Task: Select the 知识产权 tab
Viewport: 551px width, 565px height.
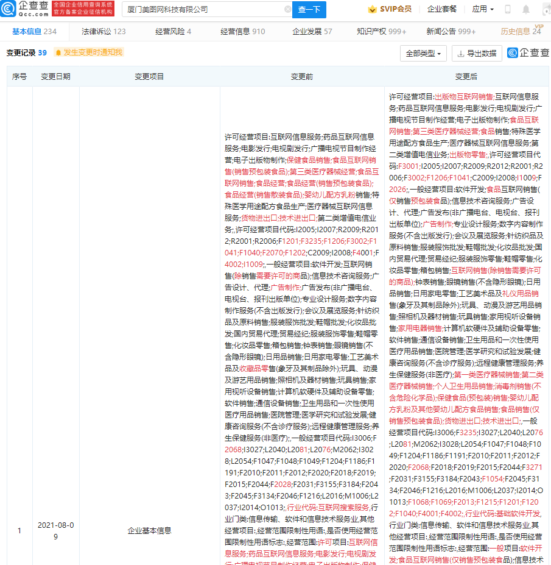Action: [x=382, y=32]
